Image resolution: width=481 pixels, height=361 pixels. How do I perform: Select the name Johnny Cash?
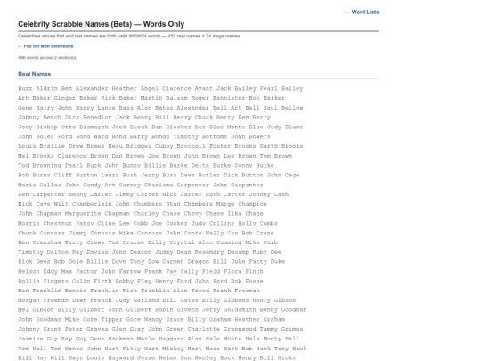click(268, 194)
